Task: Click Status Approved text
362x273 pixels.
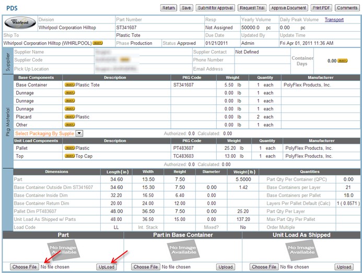Action: pos(179,43)
